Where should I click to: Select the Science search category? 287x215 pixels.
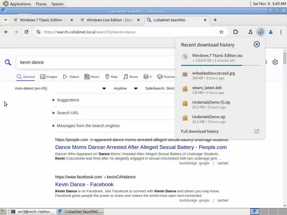coord(166,77)
